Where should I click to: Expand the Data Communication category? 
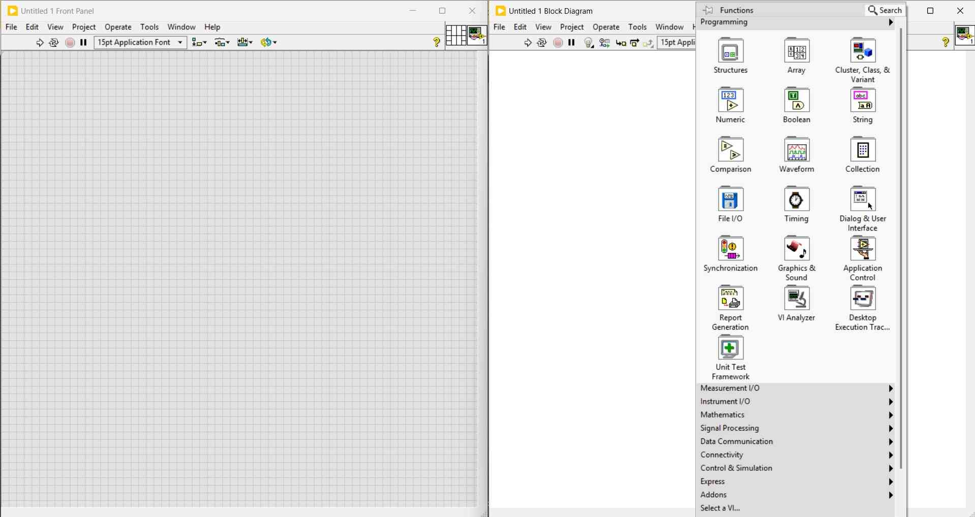[x=797, y=442]
